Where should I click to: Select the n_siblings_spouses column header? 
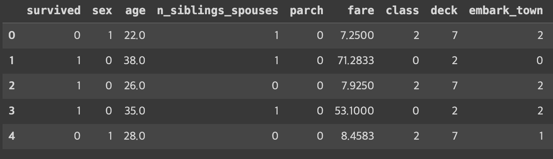point(217,11)
